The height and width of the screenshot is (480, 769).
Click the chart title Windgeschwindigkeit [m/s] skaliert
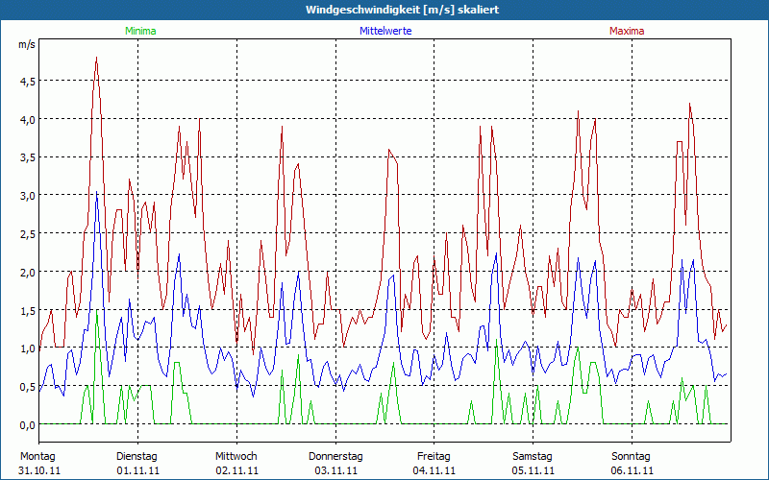[402, 10]
